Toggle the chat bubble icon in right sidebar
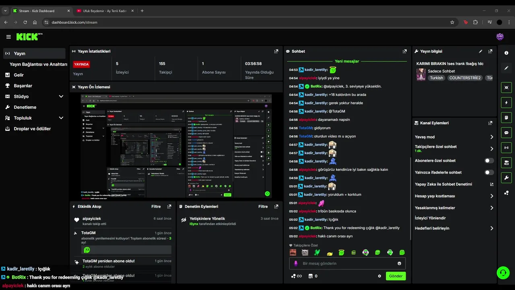The height and width of the screenshot is (290, 515). [506, 133]
